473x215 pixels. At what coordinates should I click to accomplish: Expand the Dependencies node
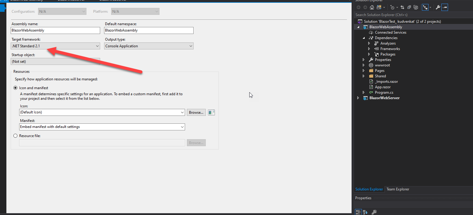click(x=363, y=38)
